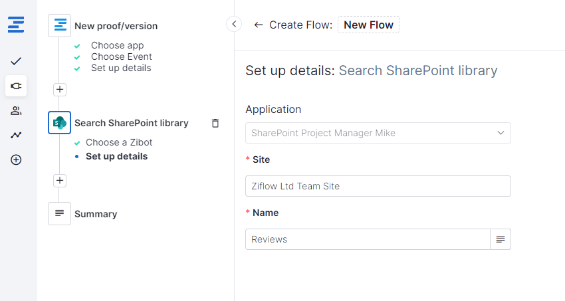Viewport: 565px width, 301px height.
Task: Rename the flow via New Flow title
Action: 368,25
